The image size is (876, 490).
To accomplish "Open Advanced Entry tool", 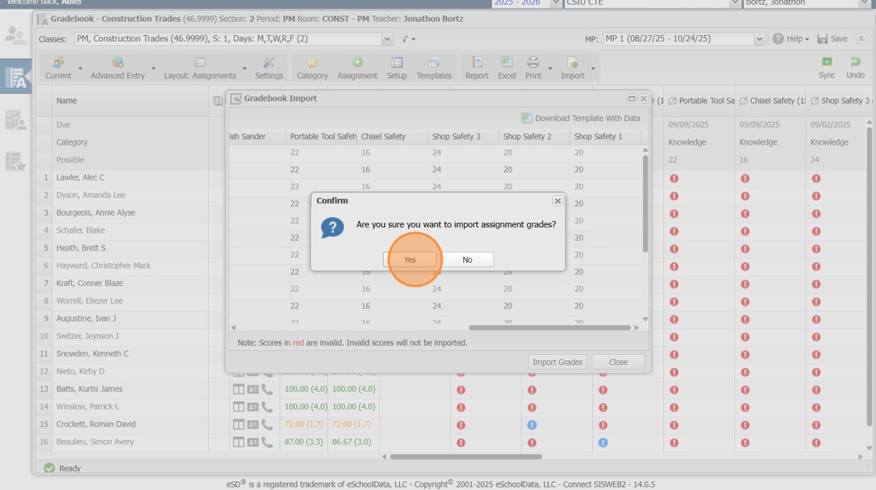I will pyautogui.click(x=117, y=68).
